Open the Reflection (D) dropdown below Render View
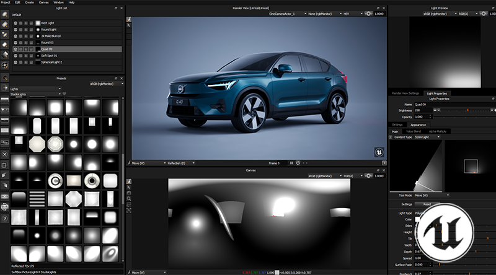This screenshot has width=496, height=275. coord(181,163)
